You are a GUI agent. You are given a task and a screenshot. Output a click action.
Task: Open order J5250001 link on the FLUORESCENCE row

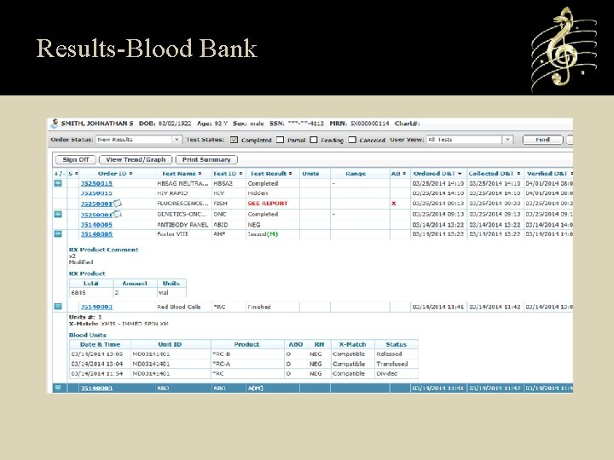[x=96, y=204]
